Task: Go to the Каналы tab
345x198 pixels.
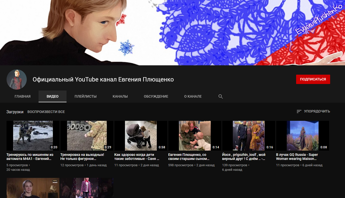Action: (x=120, y=96)
